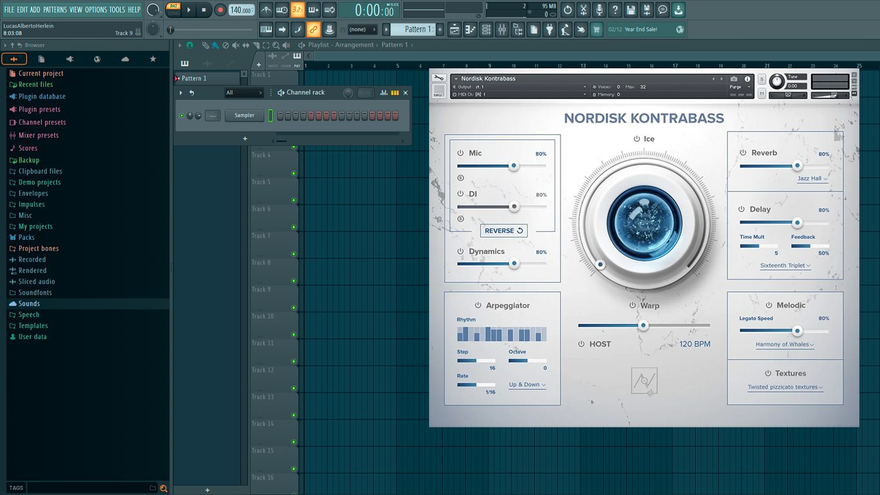Image resolution: width=880 pixels, height=495 pixels.
Task: Toggle the countdown before recording icon
Action: pyautogui.click(x=298, y=10)
